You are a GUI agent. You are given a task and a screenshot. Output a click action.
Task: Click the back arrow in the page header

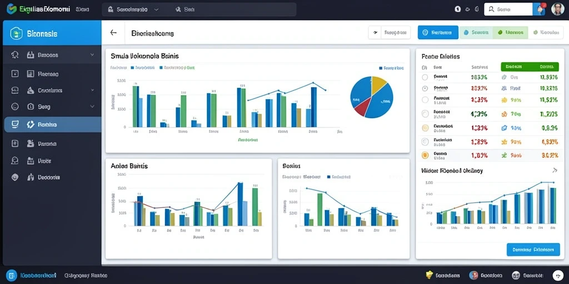click(x=113, y=33)
